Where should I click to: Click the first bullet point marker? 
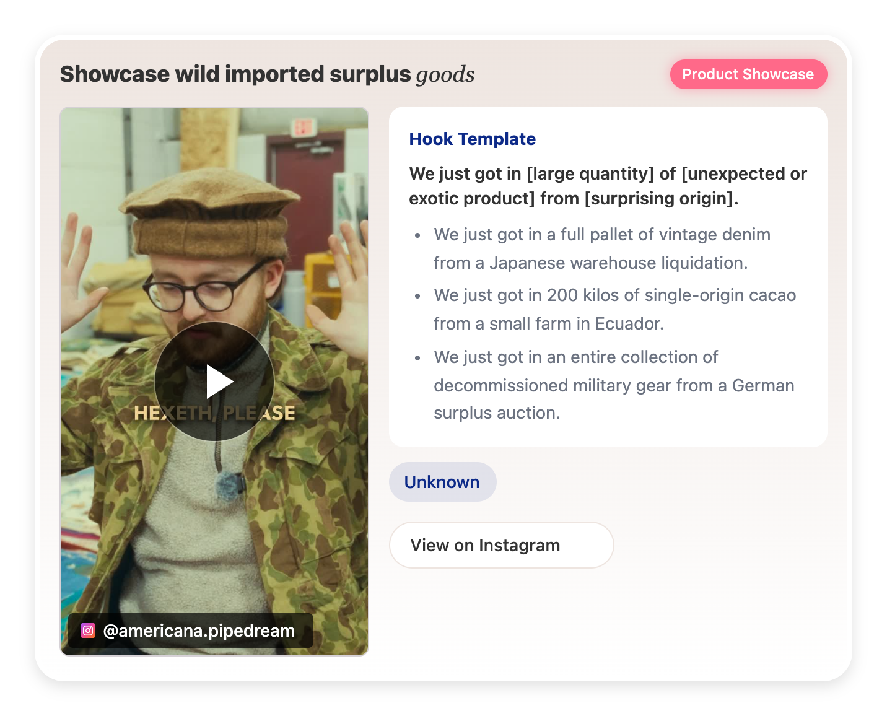(416, 235)
